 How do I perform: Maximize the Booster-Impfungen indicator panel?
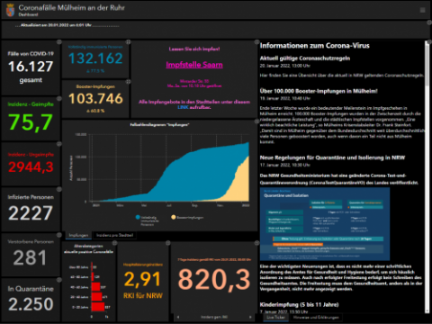[x=128, y=82]
